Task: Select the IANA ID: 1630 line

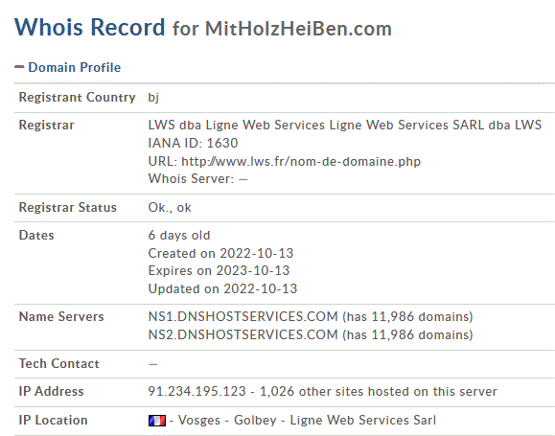Action: click(193, 143)
